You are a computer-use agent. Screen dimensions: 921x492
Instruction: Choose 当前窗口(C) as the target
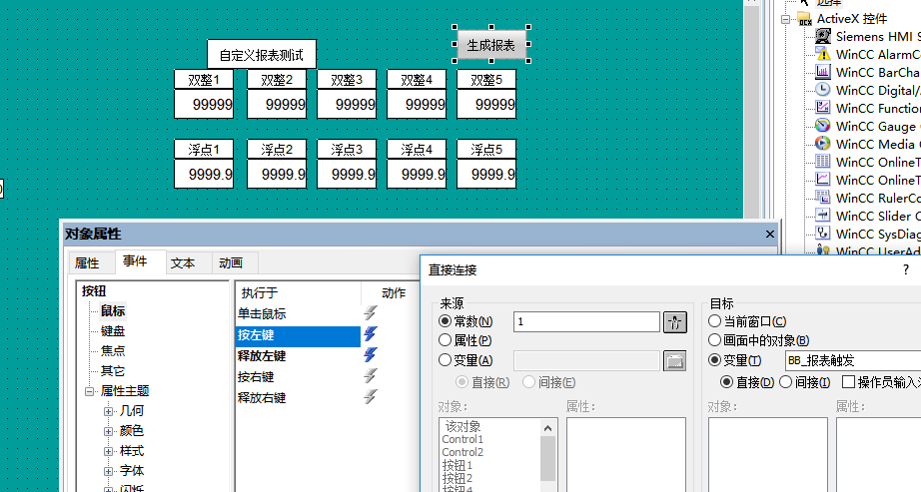[715, 321]
